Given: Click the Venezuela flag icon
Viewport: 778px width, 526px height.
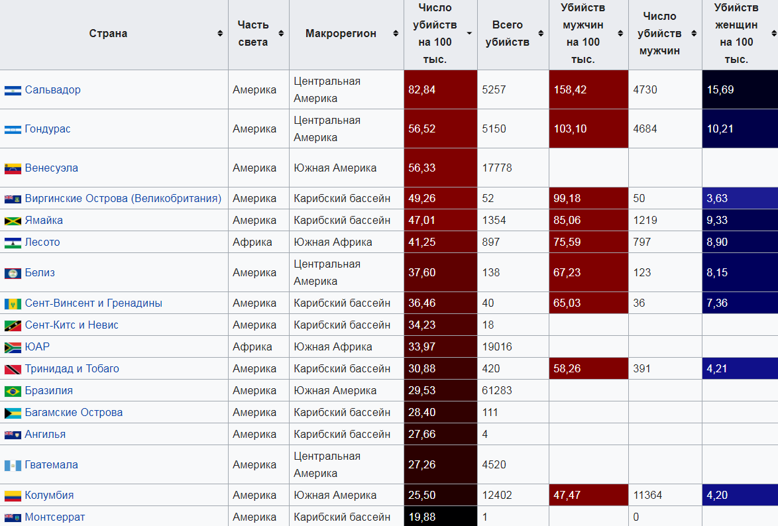Looking at the screenshot, I should 13,168.
